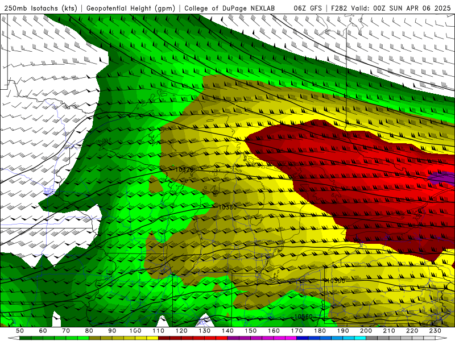Click the 50 value on the color scale
Image resolution: width=455 pixels, height=341 pixels.
(20, 331)
